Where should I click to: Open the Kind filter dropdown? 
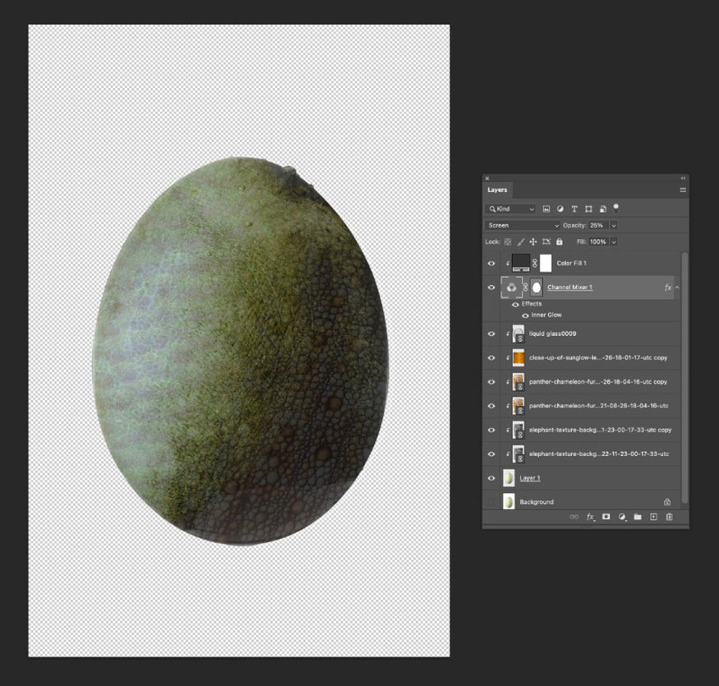coord(510,209)
